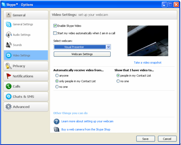Open the Chats & SMS section

pyautogui.click(x=26, y=96)
